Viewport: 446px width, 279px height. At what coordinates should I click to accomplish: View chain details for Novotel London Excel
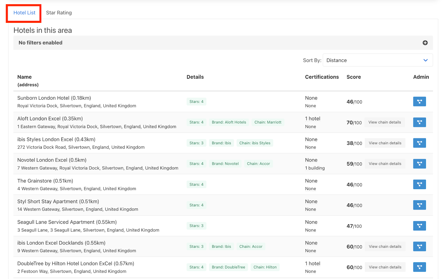(x=385, y=164)
